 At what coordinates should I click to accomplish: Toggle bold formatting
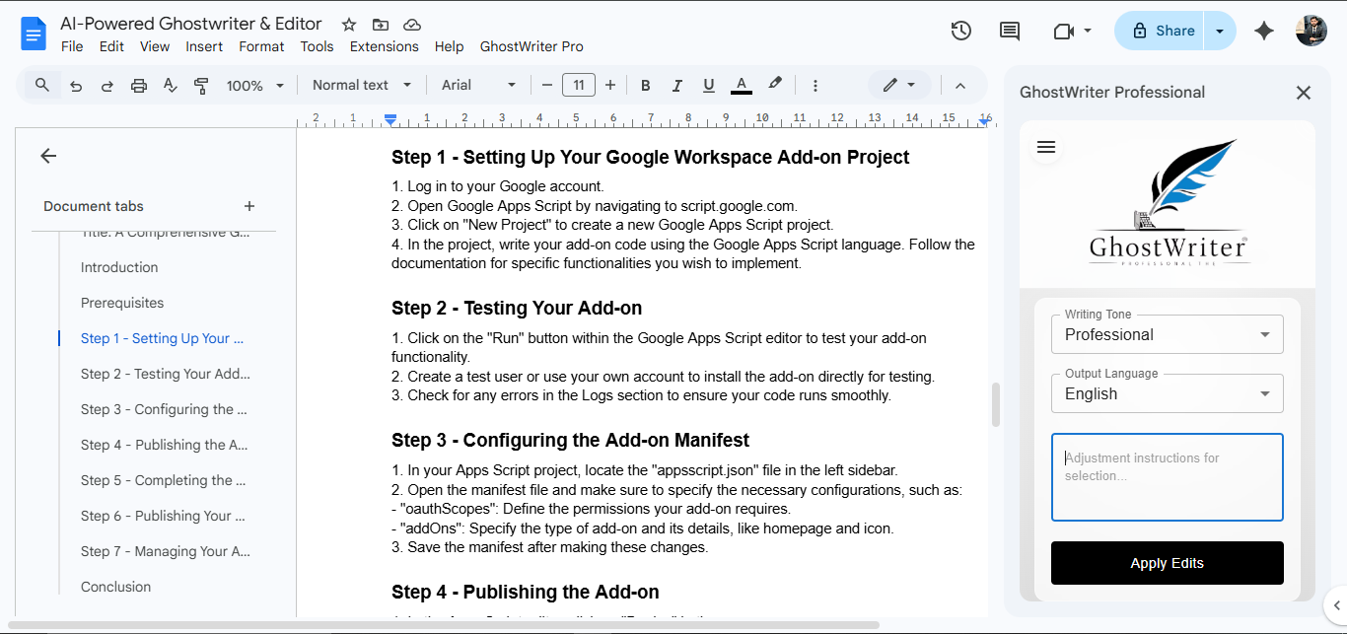coord(645,85)
